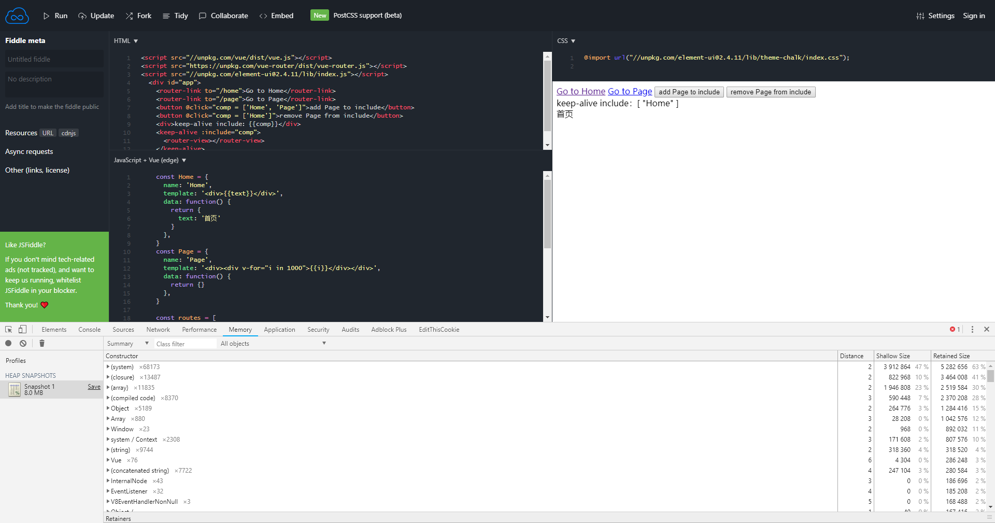The image size is (995, 523).
Task: Expand the Window constructor row
Action: pos(108,429)
